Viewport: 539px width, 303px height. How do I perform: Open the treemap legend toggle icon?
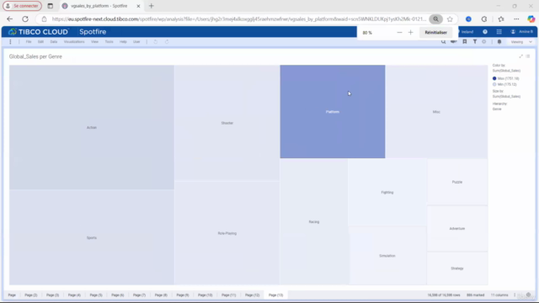[x=528, y=56]
